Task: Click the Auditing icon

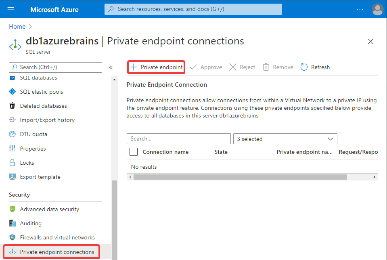Action: (12, 223)
